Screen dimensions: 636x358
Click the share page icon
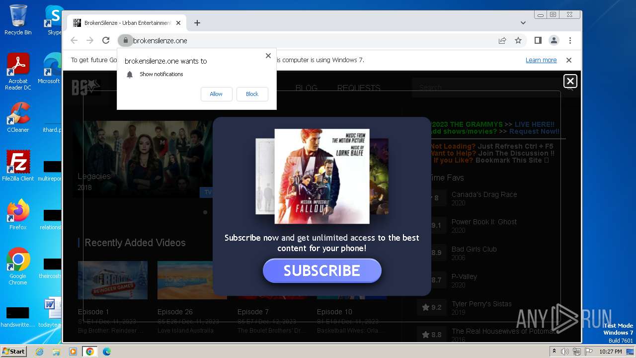pos(502,40)
